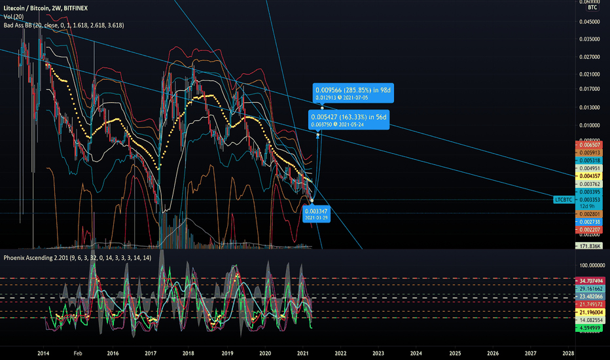The width and height of the screenshot is (610, 360).
Task: Click the 14.082554 oscillator label
Action: click(591, 320)
